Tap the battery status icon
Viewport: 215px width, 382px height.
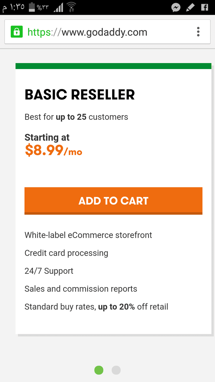[32, 7]
